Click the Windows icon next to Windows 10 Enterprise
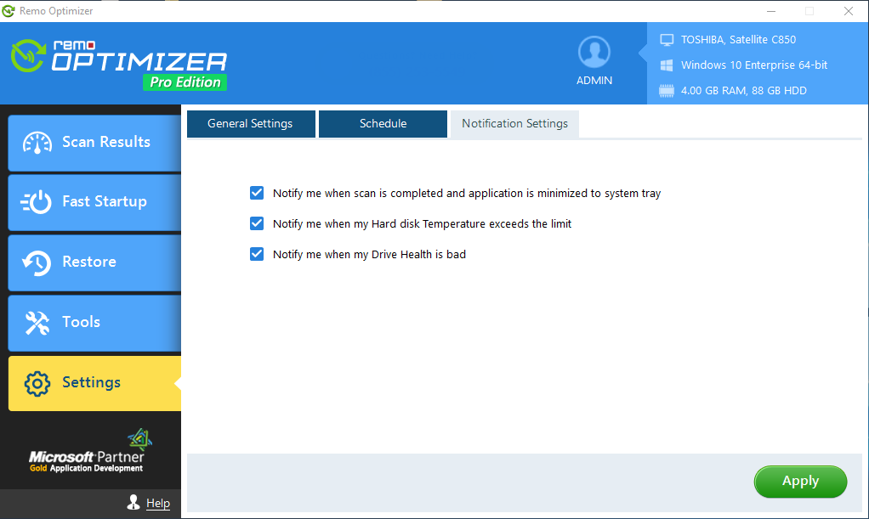This screenshot has height=519, width=869. [667, 65]
